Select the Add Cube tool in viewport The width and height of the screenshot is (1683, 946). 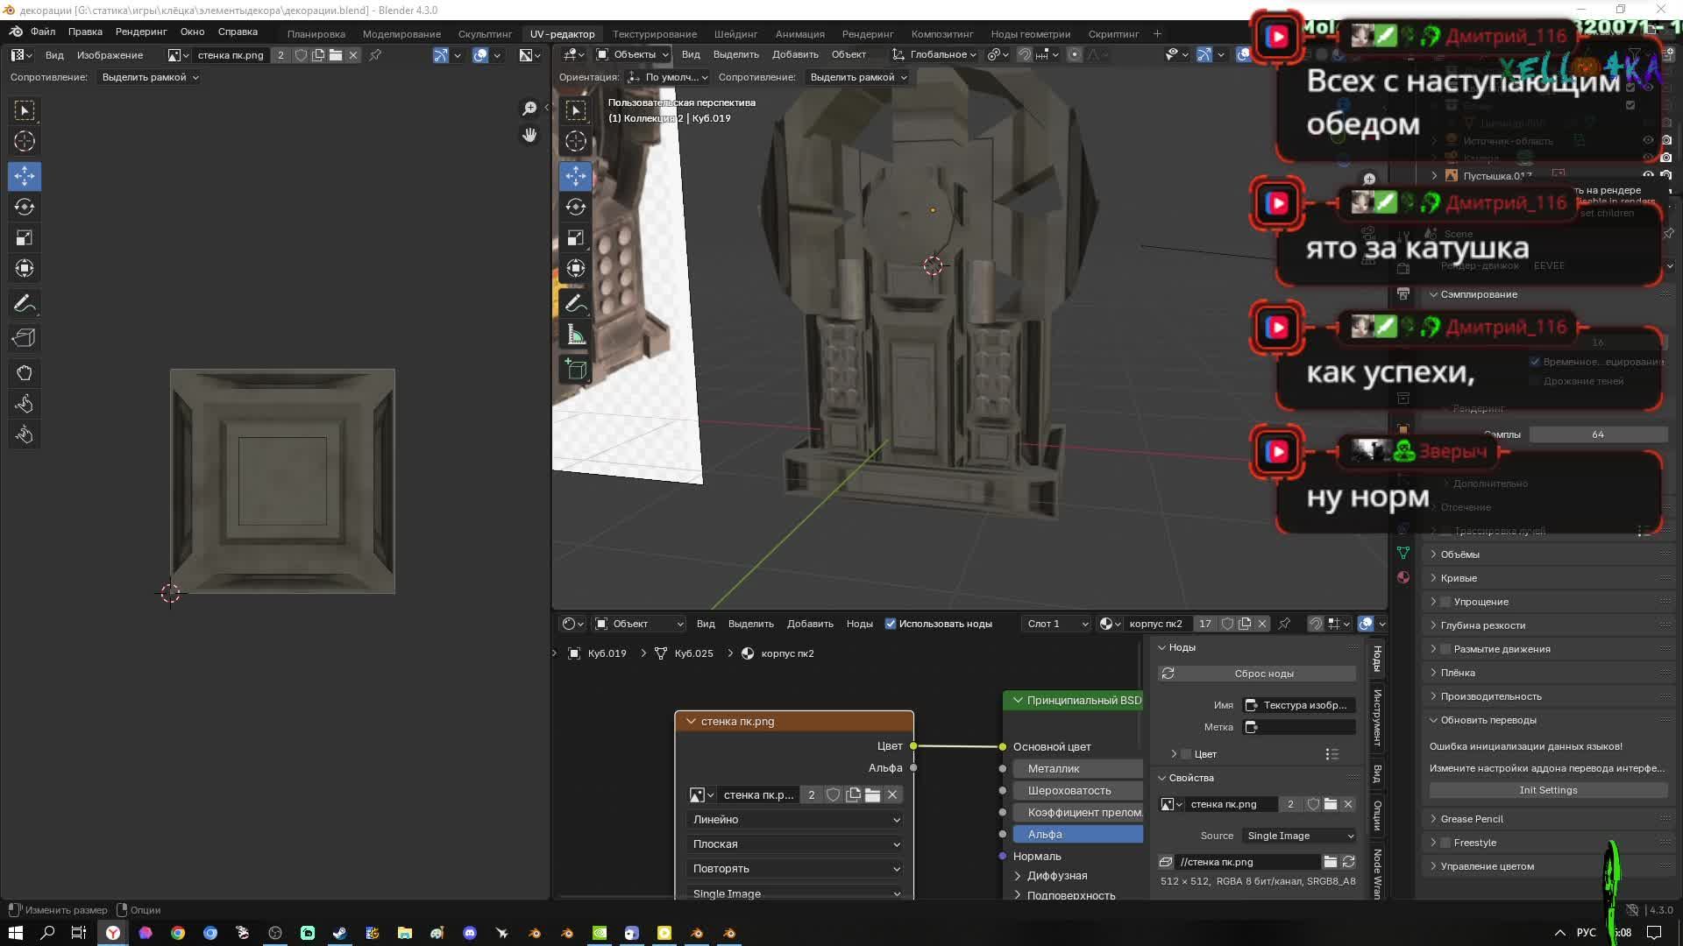click(x=576, y=370)
